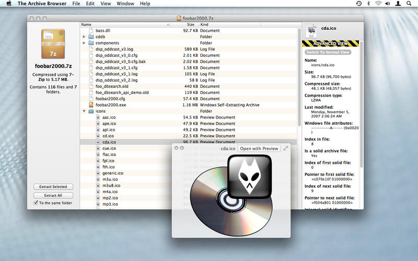Click the Wi-Fi status icon
This screenshot has width=418, height=261.
378,4
